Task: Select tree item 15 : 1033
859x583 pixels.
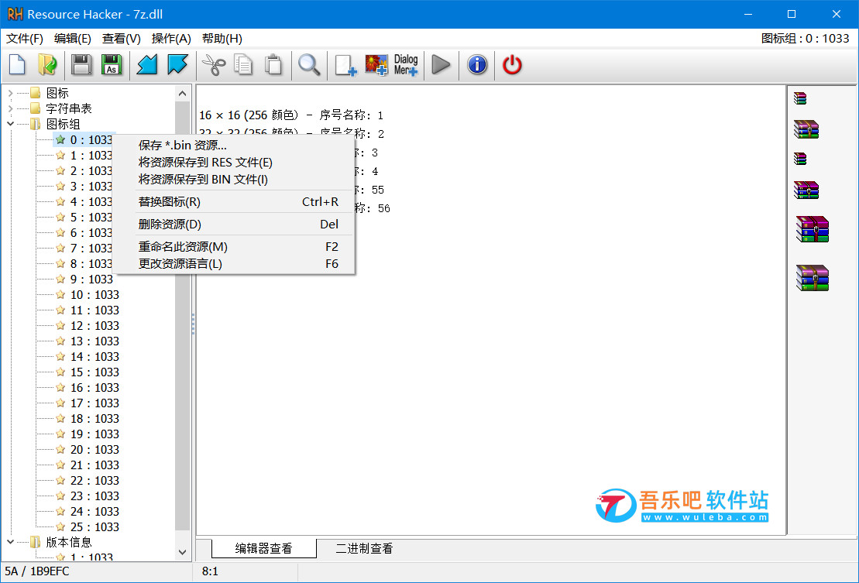Action: [94, 372]
